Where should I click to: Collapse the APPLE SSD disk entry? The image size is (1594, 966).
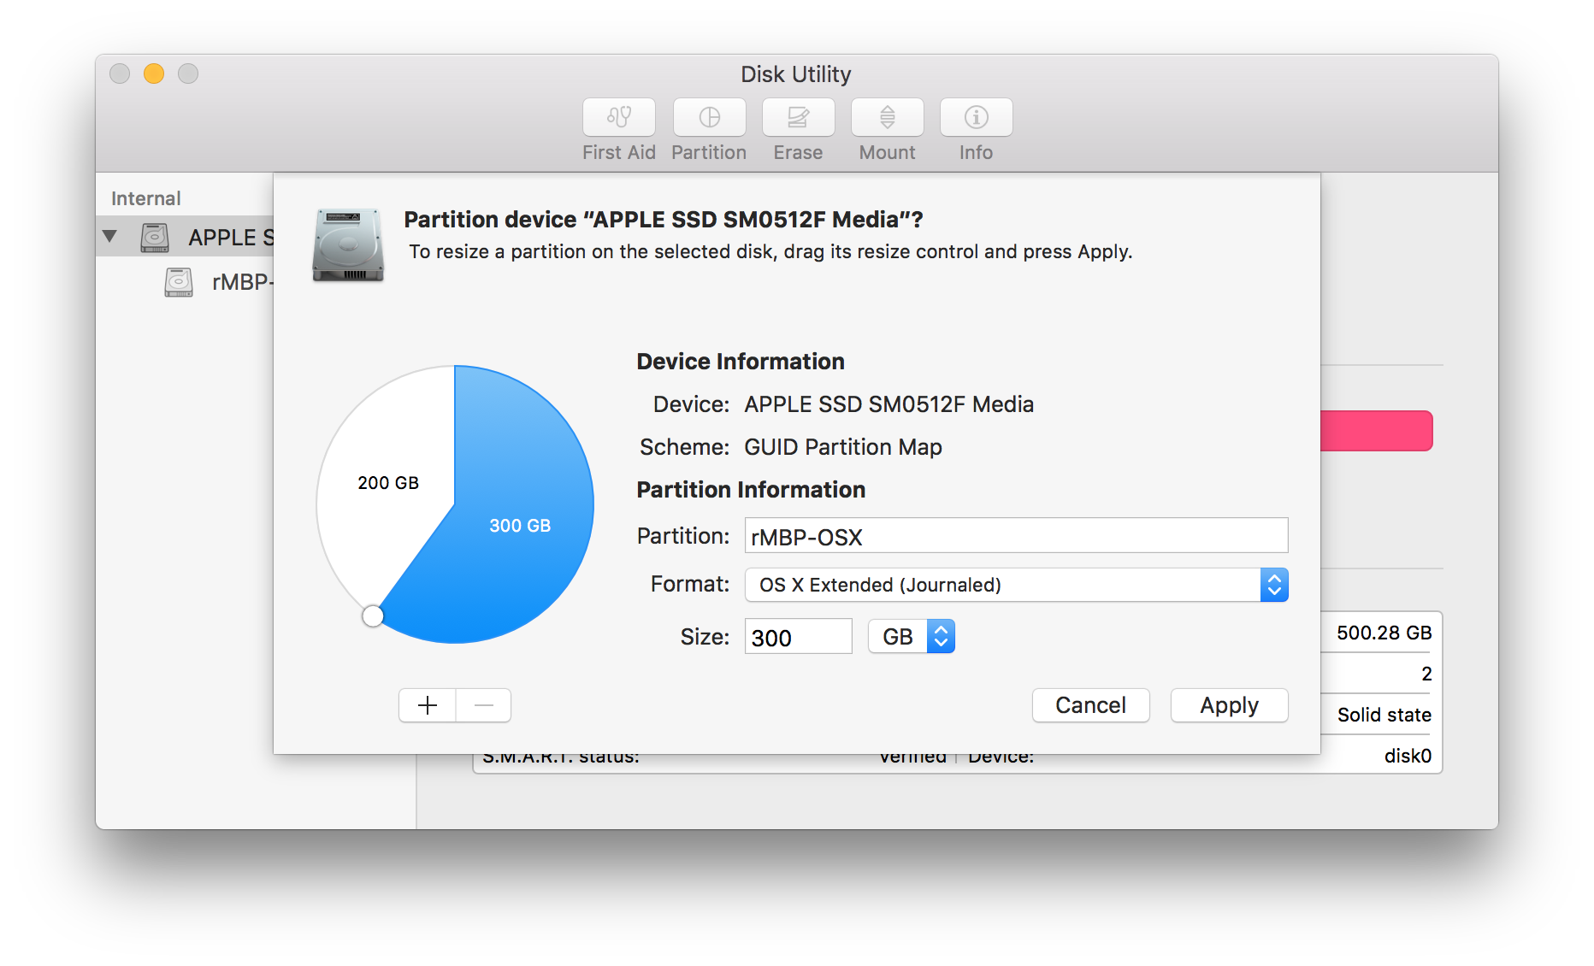(109, 237)
